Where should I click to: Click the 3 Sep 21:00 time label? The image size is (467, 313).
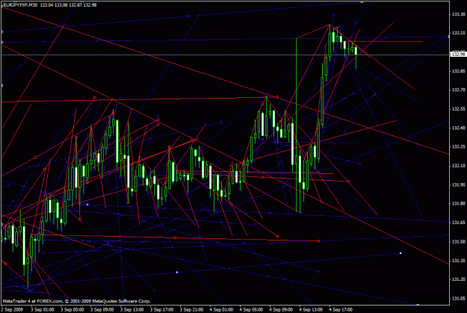191,310
